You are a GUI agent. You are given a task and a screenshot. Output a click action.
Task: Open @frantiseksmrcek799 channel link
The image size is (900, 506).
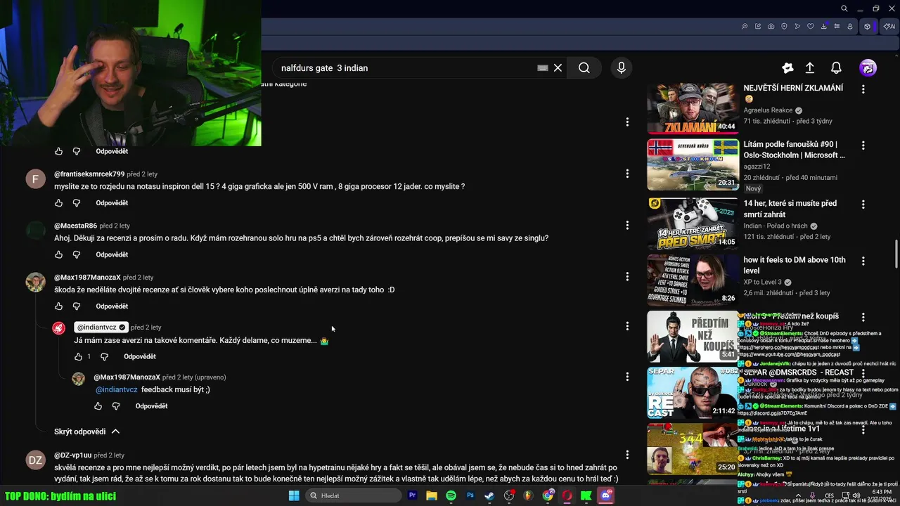89,174
